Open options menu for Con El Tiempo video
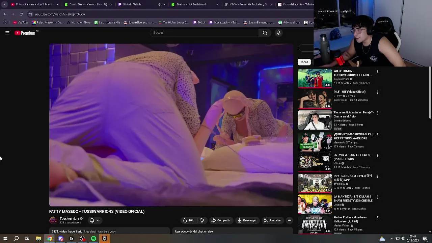 [x=378, y=156]
